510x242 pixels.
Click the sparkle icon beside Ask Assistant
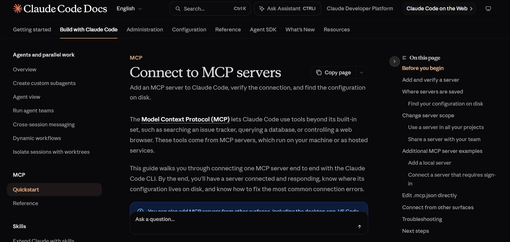pos(262,8)
